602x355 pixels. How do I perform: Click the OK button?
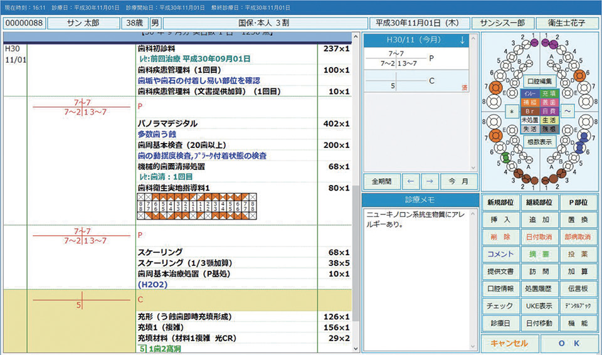pos(571,343)
